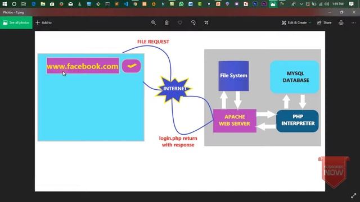Click the login.php return with response text
360x202 pixels.
[x=178, y=141]
